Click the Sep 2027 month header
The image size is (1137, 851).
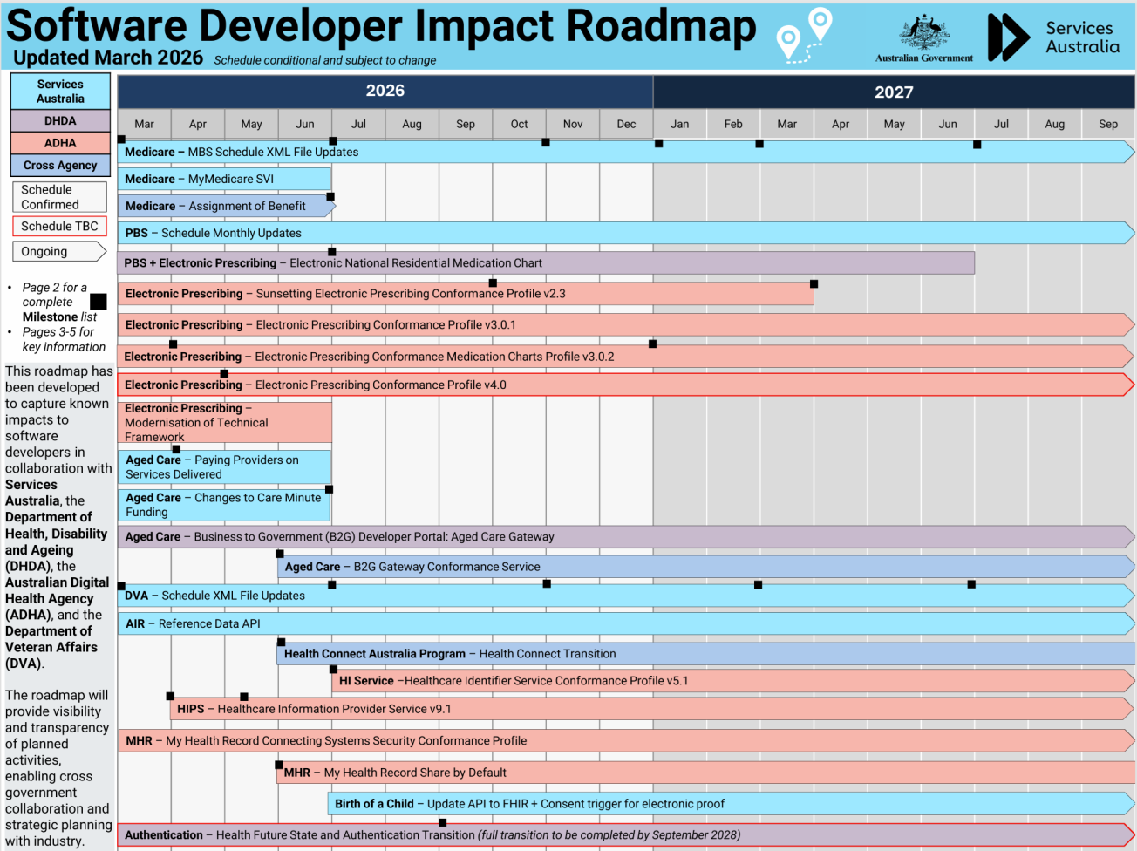1108,124
